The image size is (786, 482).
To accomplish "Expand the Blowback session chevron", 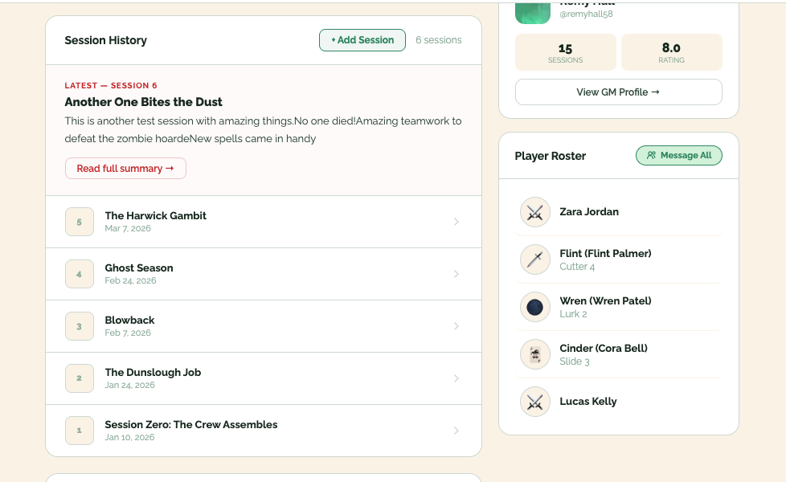I will click(x=456, y=326).
